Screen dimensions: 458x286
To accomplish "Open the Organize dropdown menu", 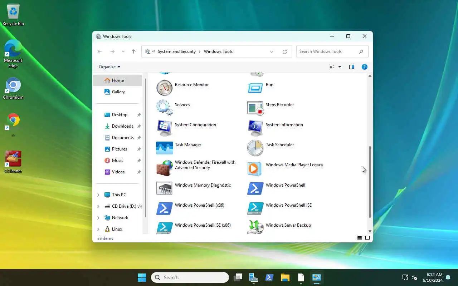I will [x=109, y=67].
